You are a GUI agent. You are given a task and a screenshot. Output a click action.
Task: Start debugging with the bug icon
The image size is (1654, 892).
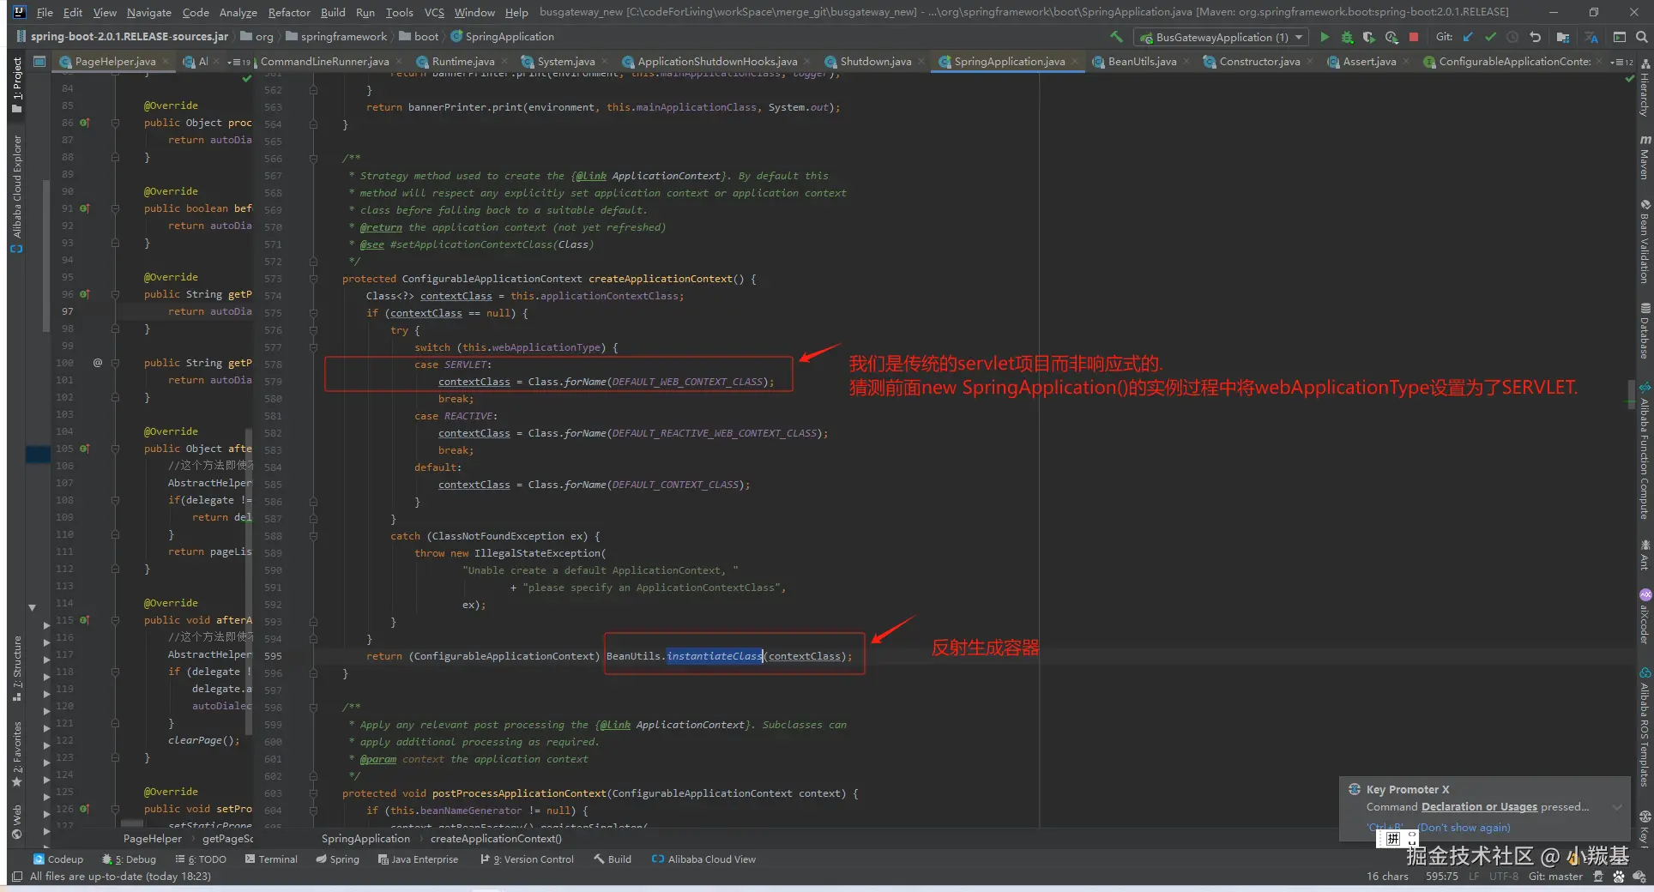1347,37
